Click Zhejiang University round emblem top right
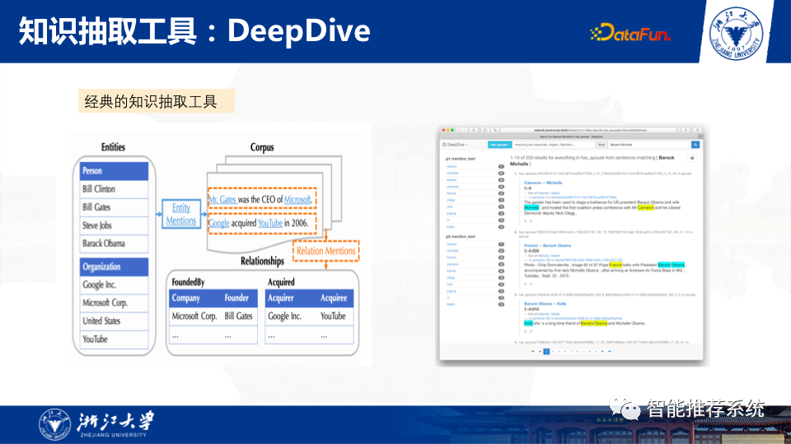 click(737, 34)
